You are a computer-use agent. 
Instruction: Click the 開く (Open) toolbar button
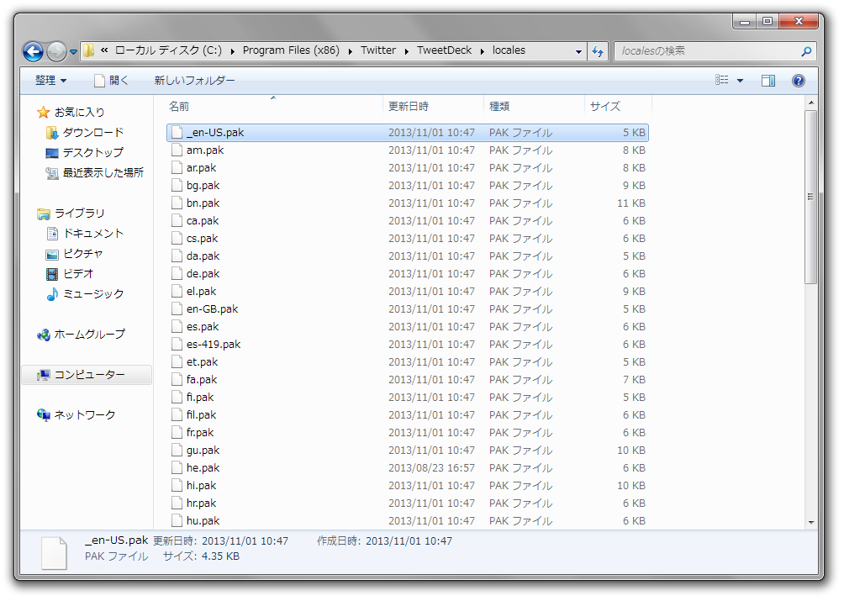point(112,81)
